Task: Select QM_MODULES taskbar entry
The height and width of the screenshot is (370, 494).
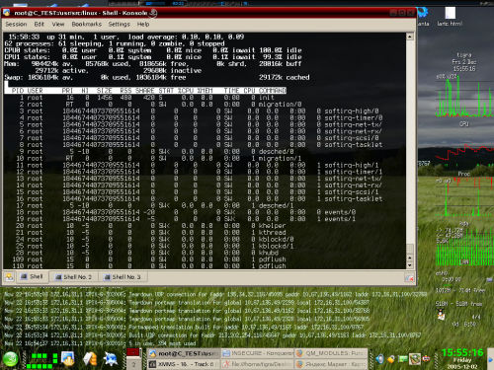Action: 331,353
